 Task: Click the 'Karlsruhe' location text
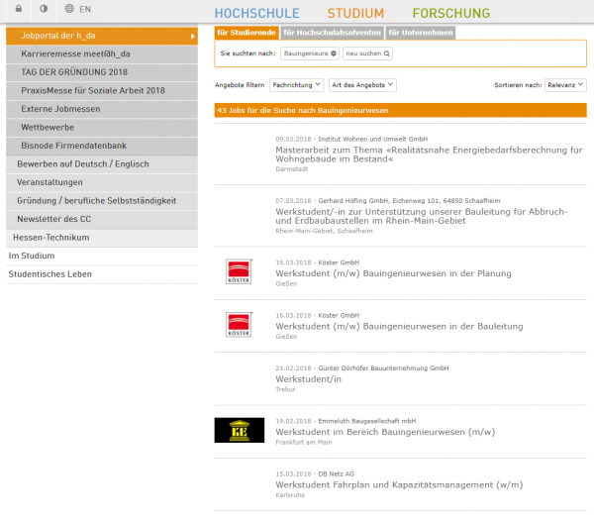[x=290, y=495]
